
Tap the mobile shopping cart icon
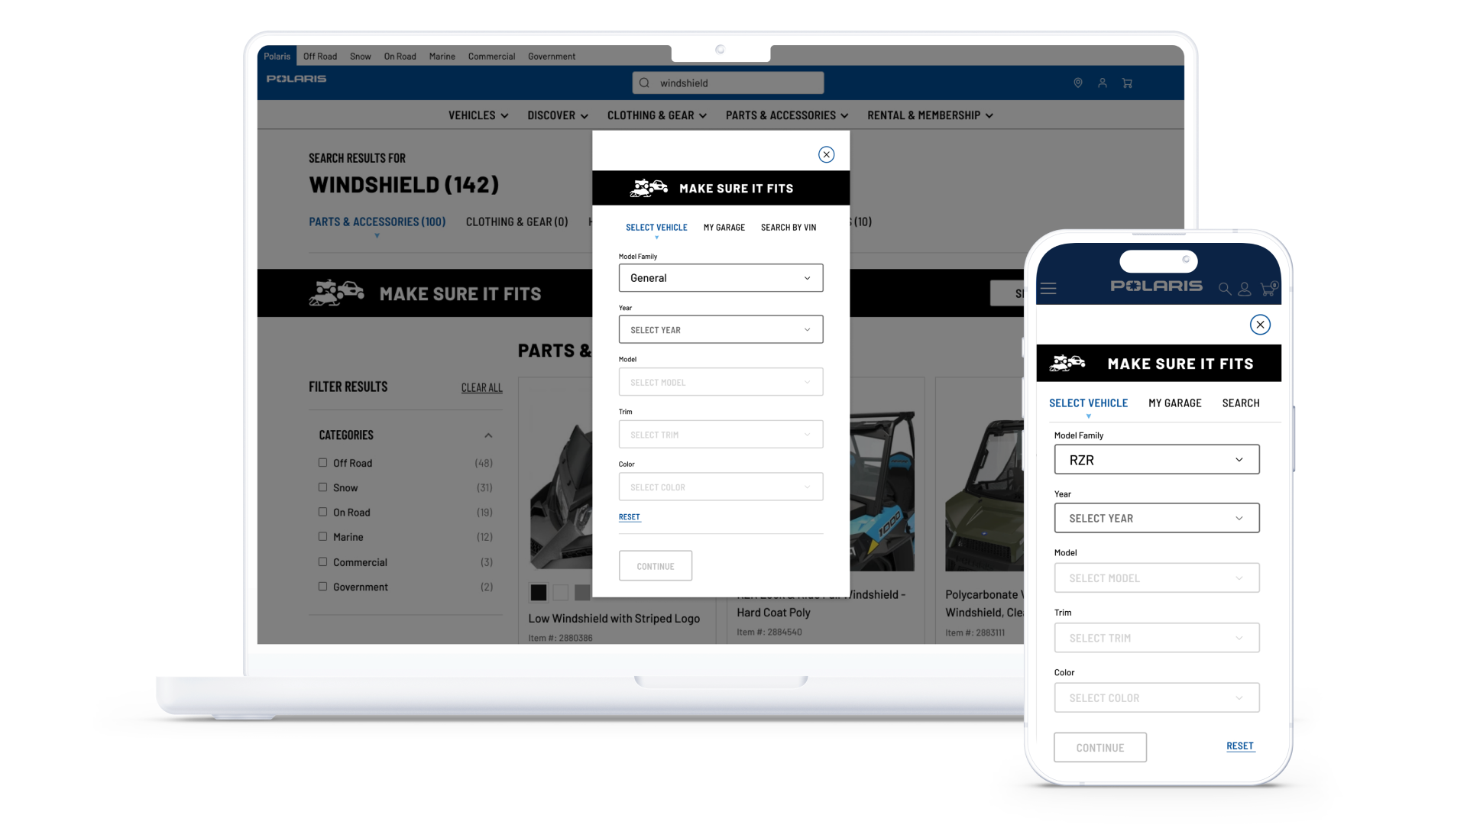pyautogui.click(x=1268, y=289)
